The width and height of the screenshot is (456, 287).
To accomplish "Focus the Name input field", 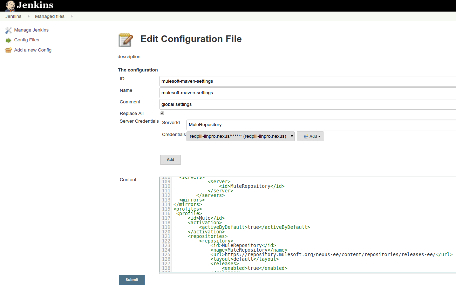I will [308, 93].
